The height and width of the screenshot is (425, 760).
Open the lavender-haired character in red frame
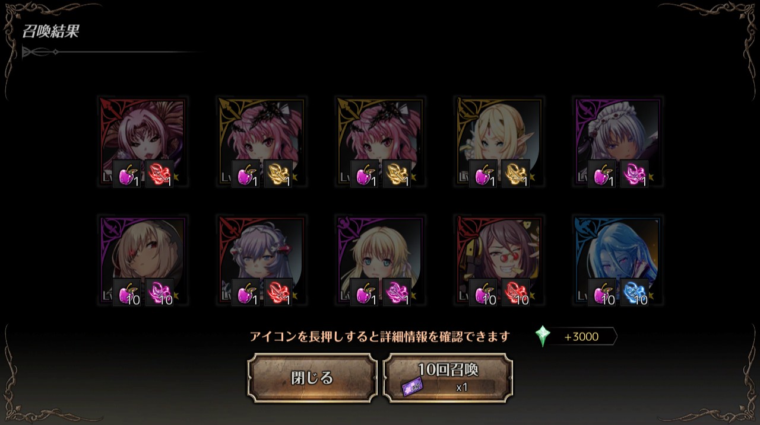[x=262, y=261]
